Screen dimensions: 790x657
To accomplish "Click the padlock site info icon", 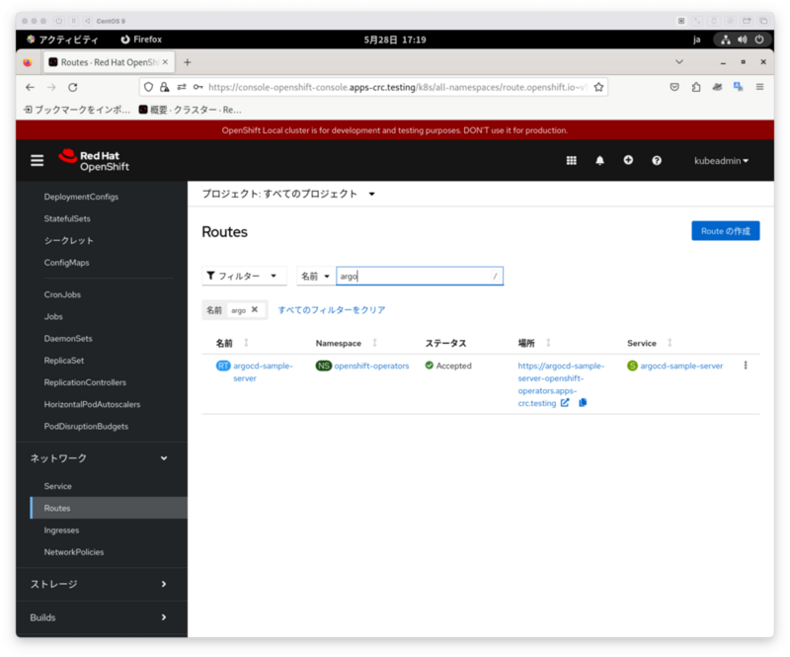I will pos(164,87).
